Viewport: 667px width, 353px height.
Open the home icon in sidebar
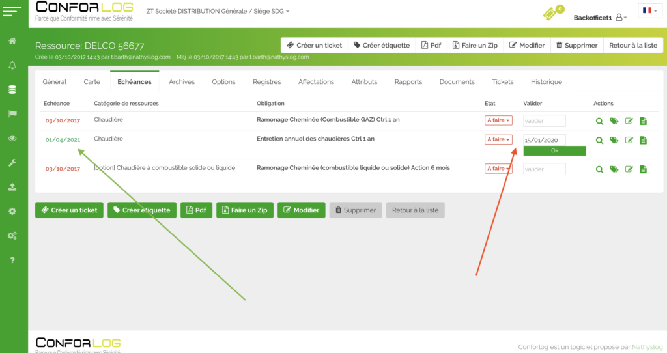coord(12,41)
